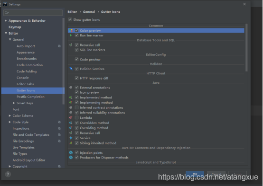
Task: Select Auto Import in the settings tree
Action: pyautogui.click(x=26, y=46)
